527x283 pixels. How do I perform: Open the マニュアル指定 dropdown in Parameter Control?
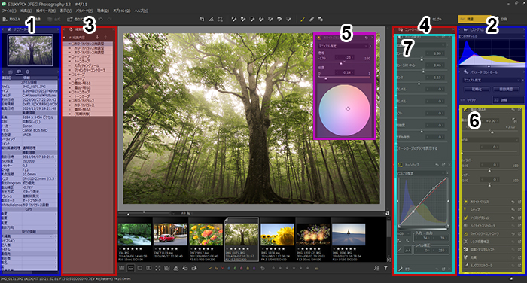[x=492, y=80]
